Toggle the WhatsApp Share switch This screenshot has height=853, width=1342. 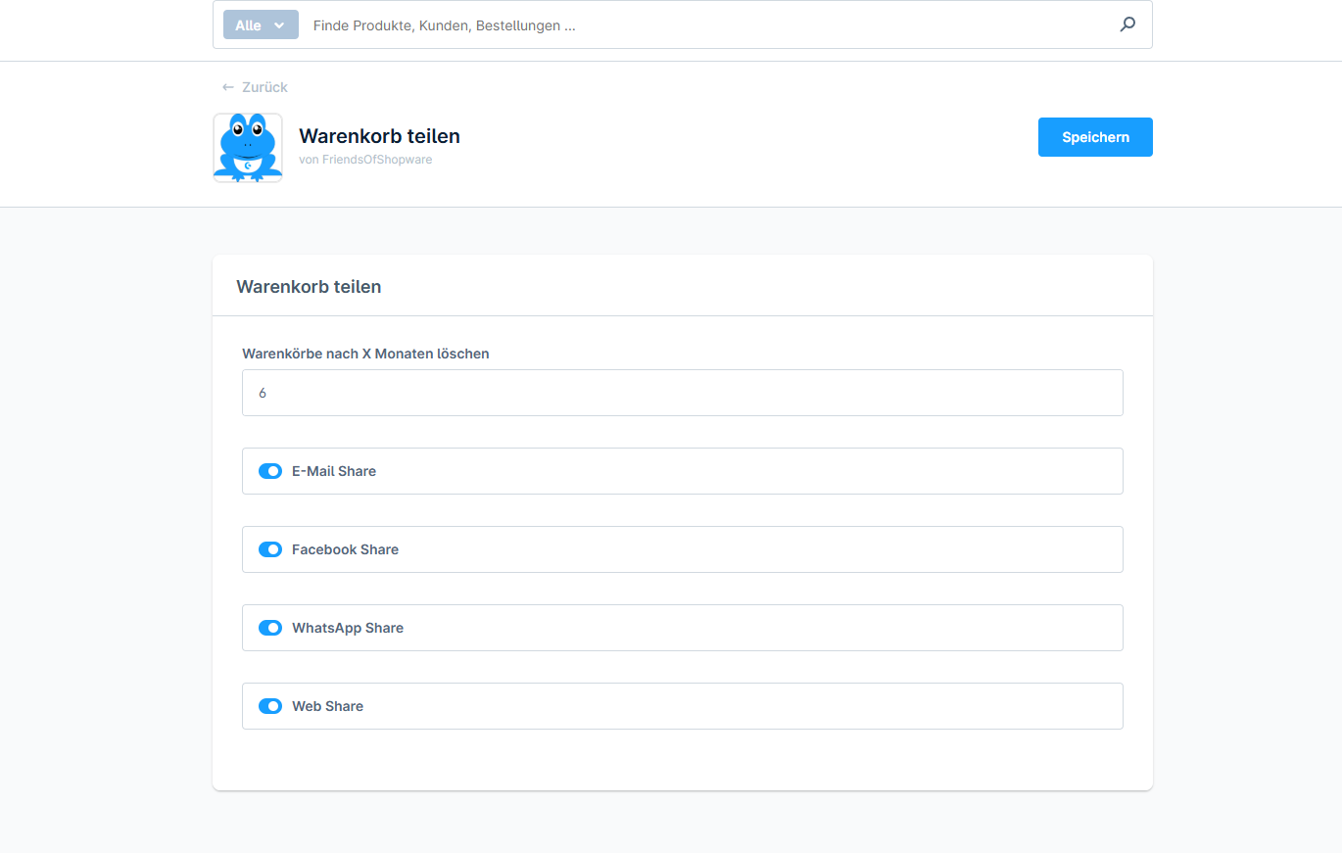point(270,628)
